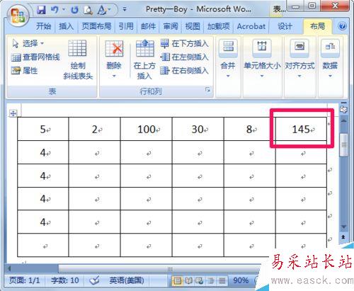
Task: Switch to Draft view
Action: (x=222, y=281)
